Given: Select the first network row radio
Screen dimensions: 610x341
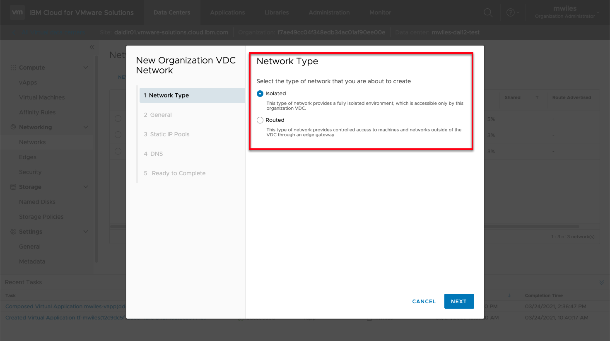Looking at the screenshot, I should 118,119.
